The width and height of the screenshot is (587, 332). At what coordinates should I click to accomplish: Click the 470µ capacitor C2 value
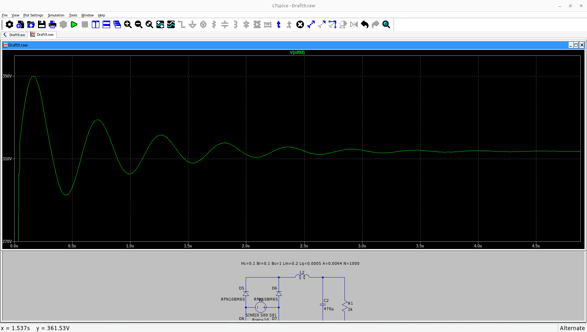pos(329,309)
